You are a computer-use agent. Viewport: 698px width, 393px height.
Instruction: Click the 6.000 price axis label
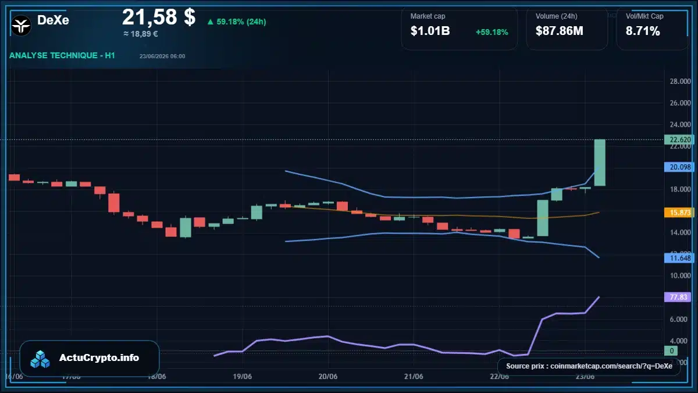tap(679, 319)
